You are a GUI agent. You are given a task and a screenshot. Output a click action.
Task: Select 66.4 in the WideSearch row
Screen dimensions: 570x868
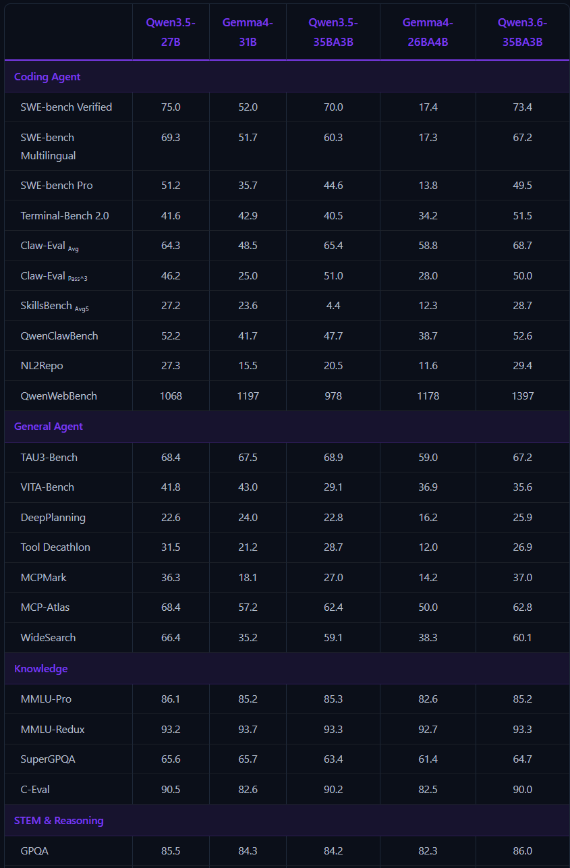pos(171,638)
